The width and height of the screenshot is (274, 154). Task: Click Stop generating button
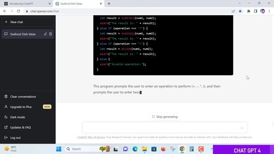coord(165,117)
